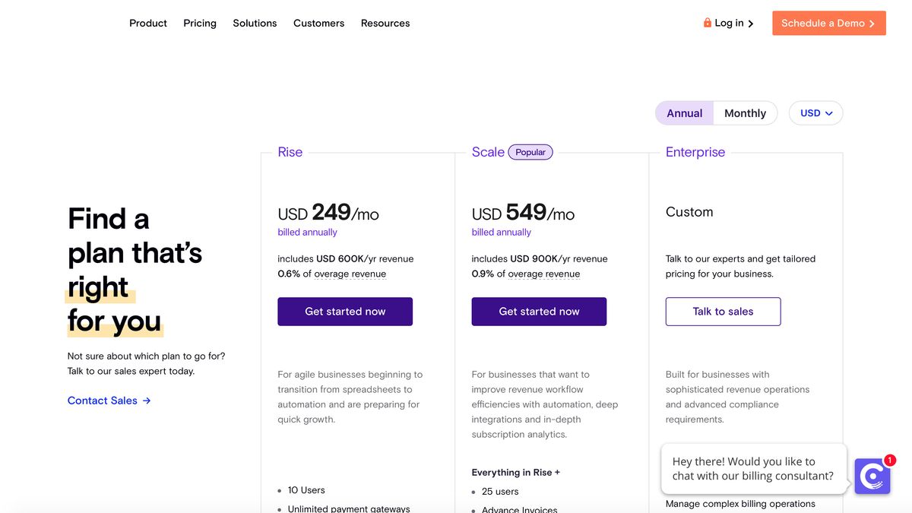The image size is (912, 513).
Task: Click the Popular badge on Scale
Action: 530,152
